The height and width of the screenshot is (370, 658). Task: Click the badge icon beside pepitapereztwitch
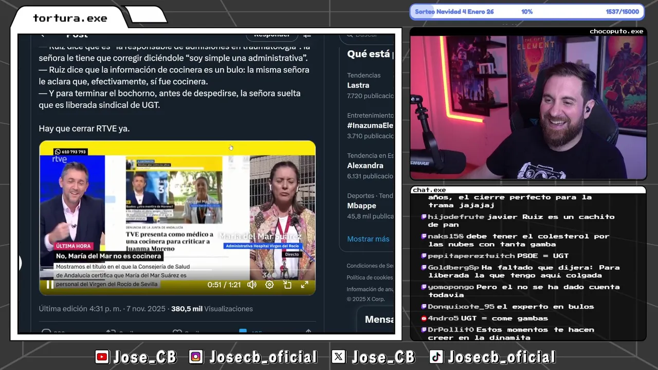click(424, 256)
